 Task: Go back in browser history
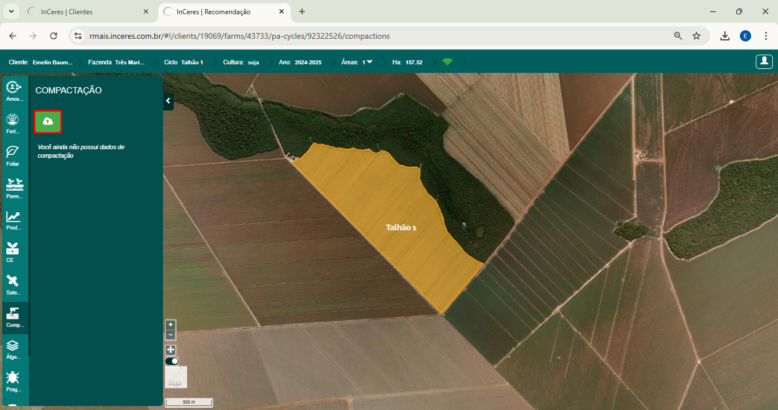[13, 36]
